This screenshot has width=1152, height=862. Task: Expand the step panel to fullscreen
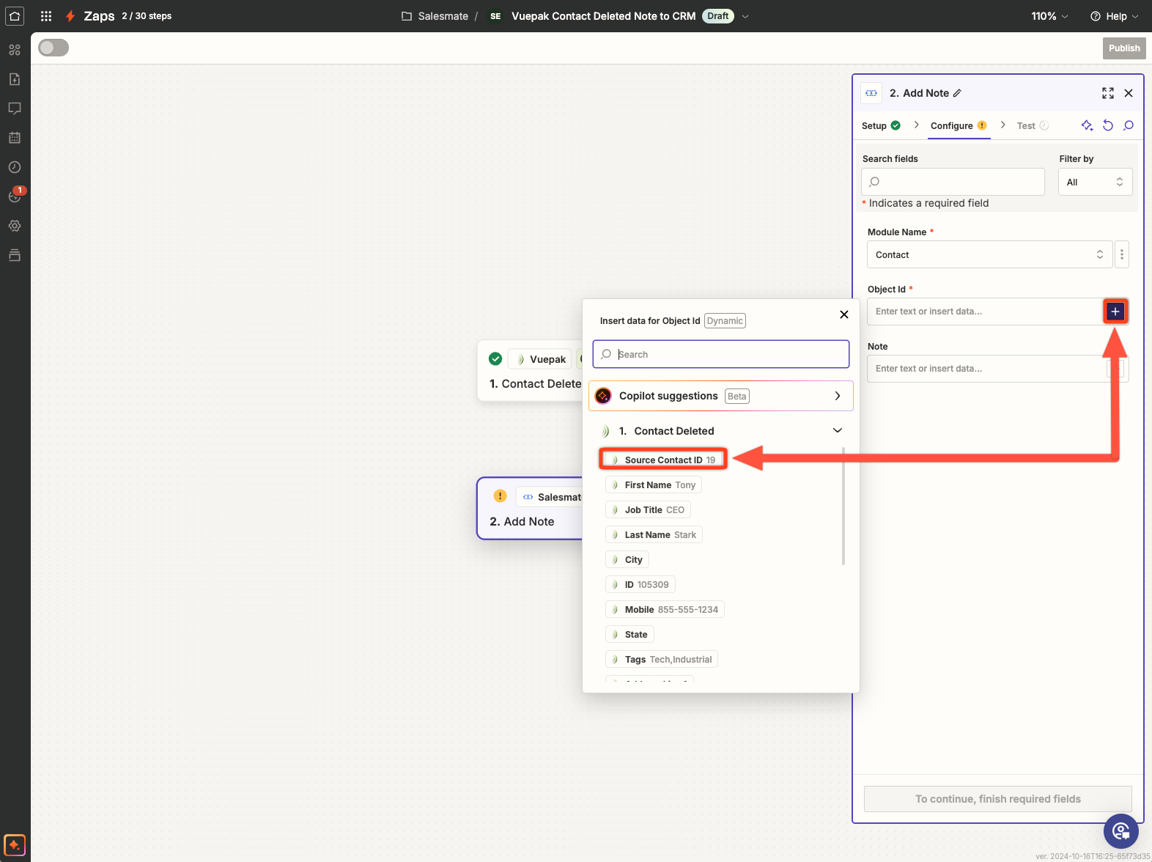coord(1107,93)
